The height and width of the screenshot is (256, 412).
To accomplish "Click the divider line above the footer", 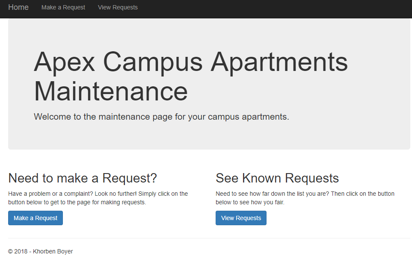I will 209,238.
